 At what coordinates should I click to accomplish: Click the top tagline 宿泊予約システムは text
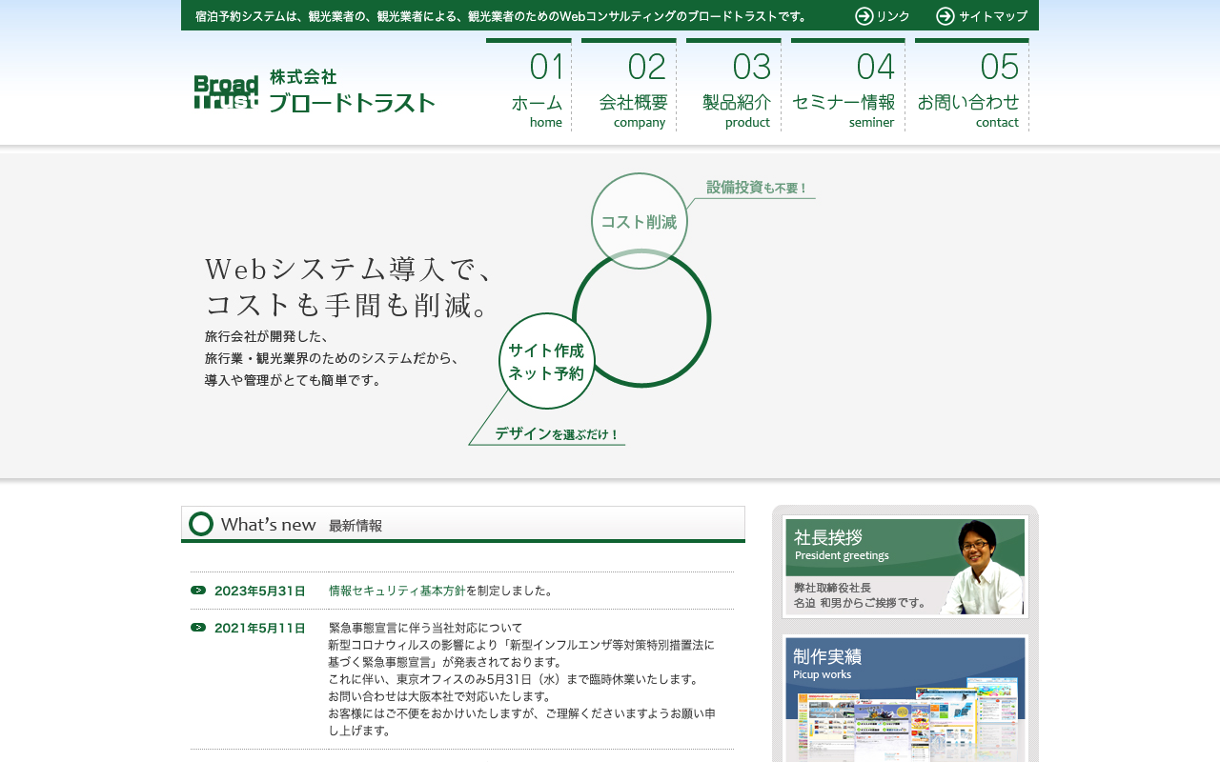501,16
